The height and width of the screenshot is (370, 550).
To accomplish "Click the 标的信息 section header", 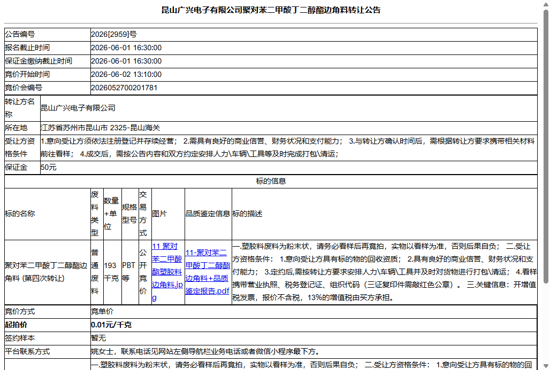I will [x=271, y=182].
